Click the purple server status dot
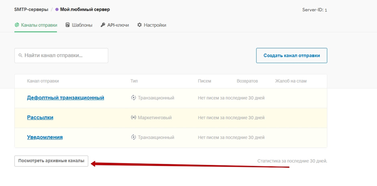377x186 pixels. 57,9
